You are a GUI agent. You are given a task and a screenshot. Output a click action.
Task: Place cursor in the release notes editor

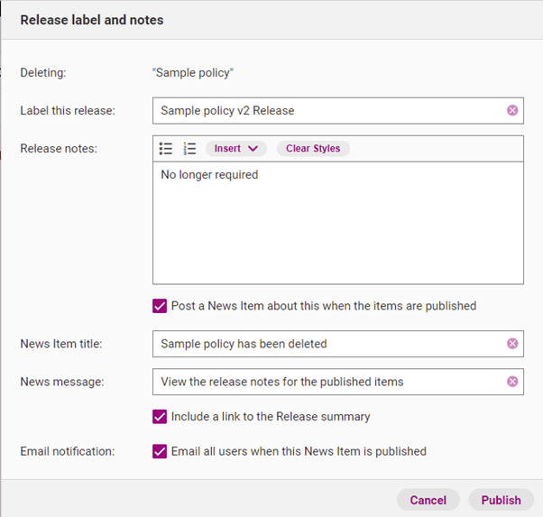337,226
